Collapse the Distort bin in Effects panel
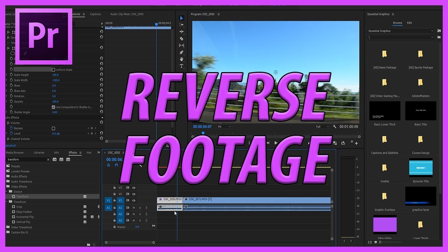 tap(6, 191)
